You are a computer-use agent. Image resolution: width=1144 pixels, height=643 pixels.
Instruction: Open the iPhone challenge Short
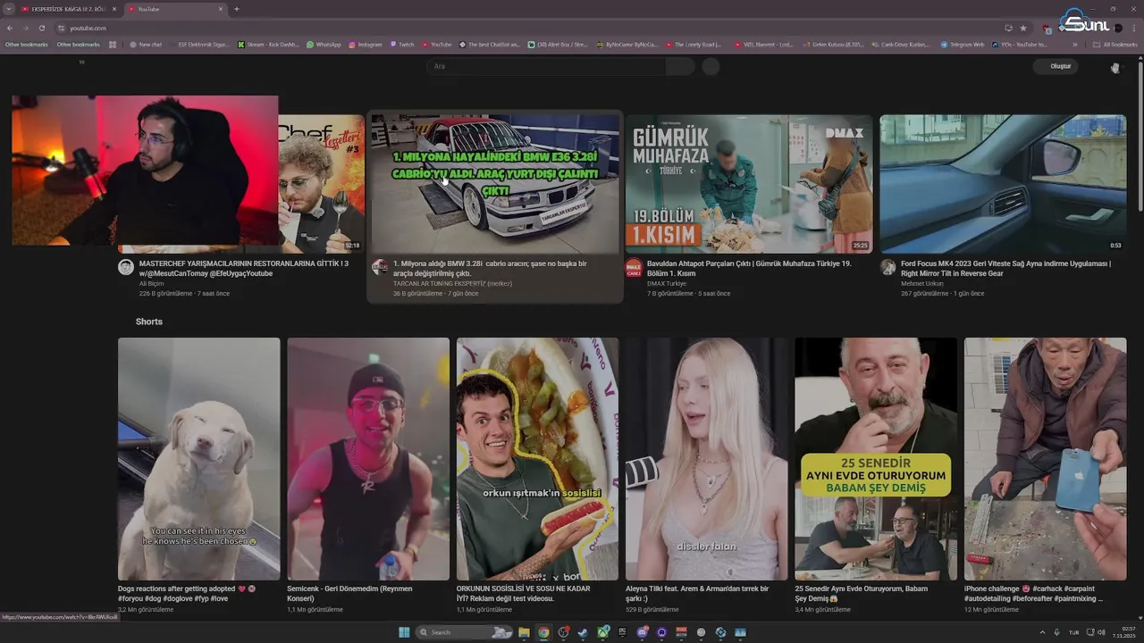1045,459
